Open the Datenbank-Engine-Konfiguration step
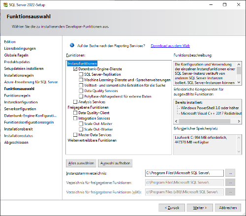The width and height of the screenshot is (246, 216). pyautogui.click(x=31, y=116)
